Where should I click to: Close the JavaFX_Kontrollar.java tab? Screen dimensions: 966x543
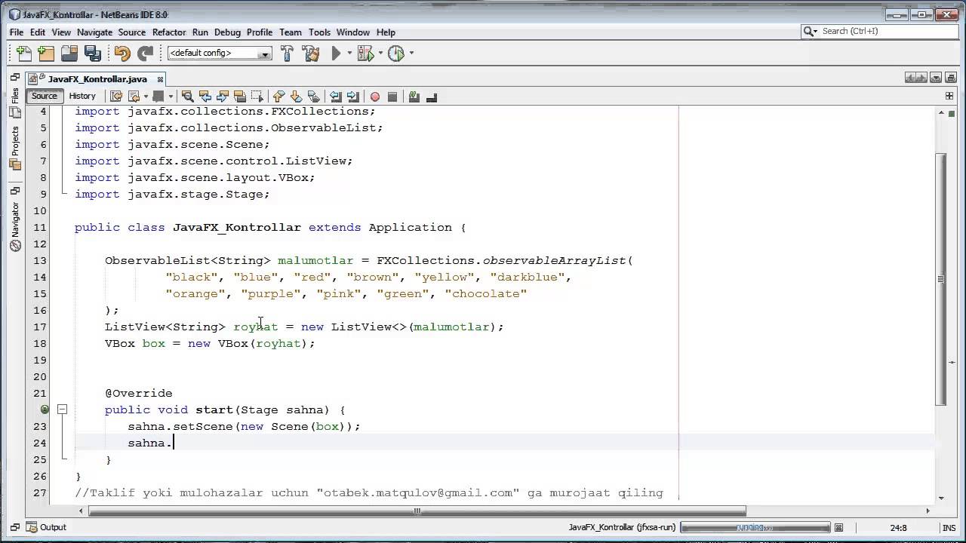click(161, 79)
